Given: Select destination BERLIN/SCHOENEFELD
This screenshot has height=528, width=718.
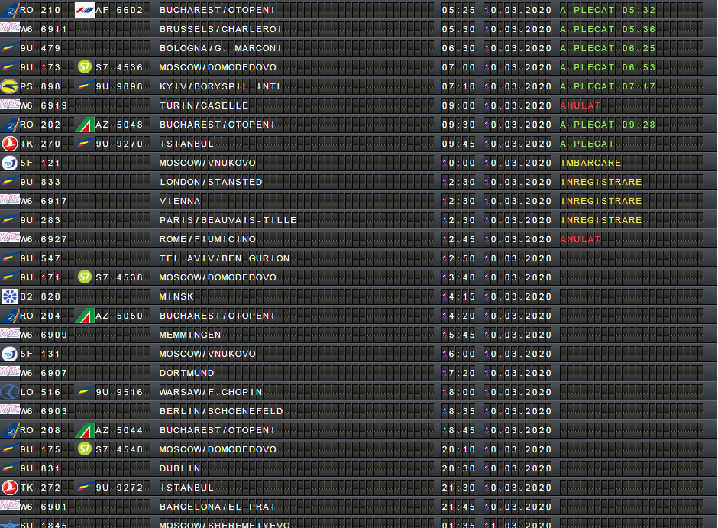Looking at the screenshot, I should [x=222, y=411].
